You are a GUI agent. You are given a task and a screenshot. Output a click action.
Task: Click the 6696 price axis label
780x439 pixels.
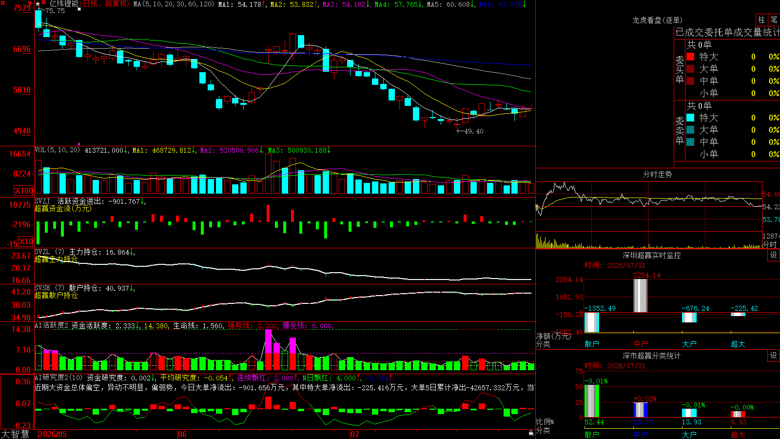22,49
